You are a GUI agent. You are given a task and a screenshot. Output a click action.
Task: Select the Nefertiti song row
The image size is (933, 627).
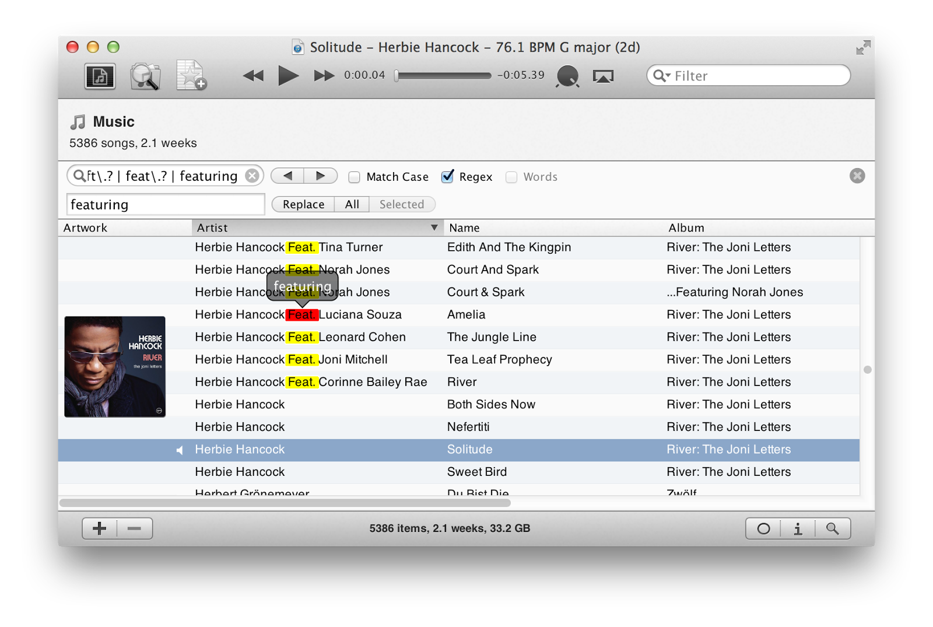pyautogui.click(x=459, y=427)
